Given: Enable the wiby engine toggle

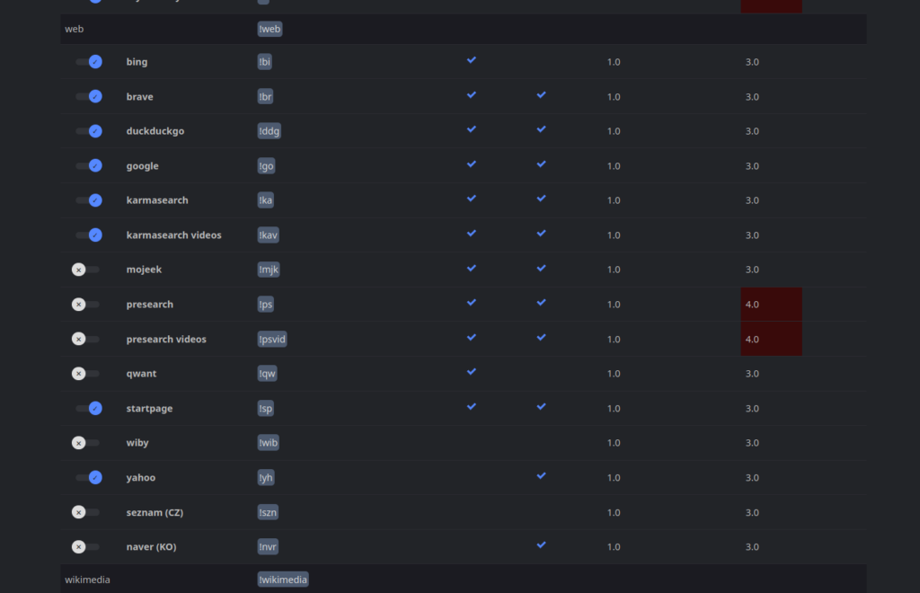Looking at the screenshot, I should tap(85, 443).
